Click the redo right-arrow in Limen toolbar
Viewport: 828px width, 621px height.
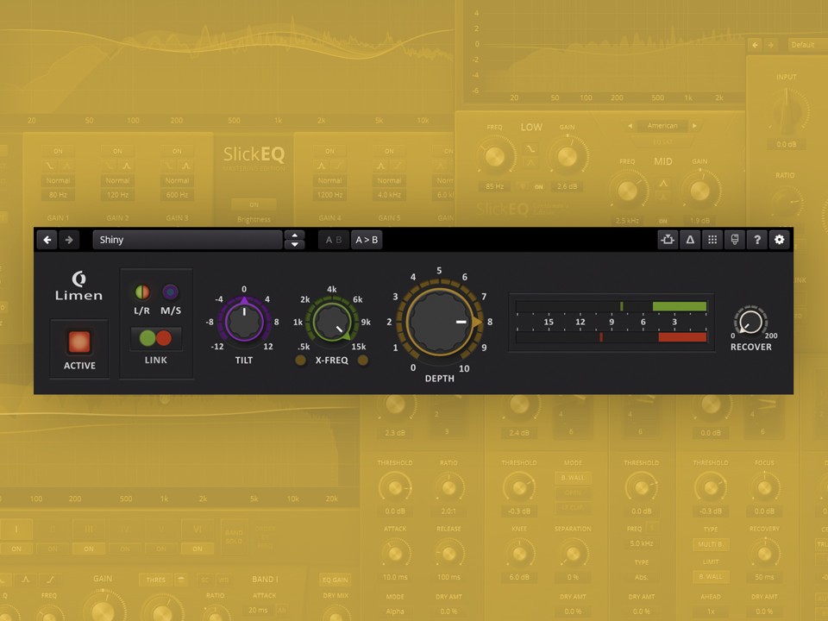click(x=69, y=240)
